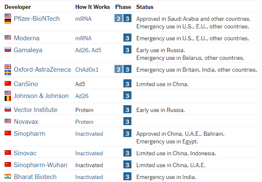262x182 pixels.
Task: Click the Chinese flag next to CanSino
Action: (x=8, y=83)
